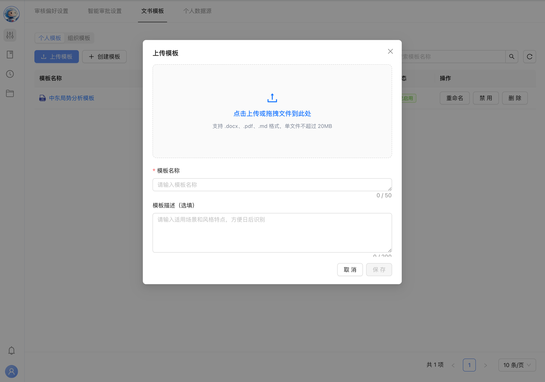Click the 模板名称 column header
The height and width of the screenshot is (382, 545).
(x=50, y=78)
